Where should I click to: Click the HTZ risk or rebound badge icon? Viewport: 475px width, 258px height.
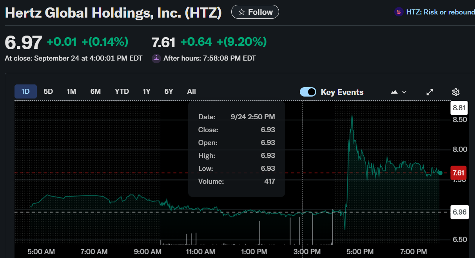[x=399, y=12]
